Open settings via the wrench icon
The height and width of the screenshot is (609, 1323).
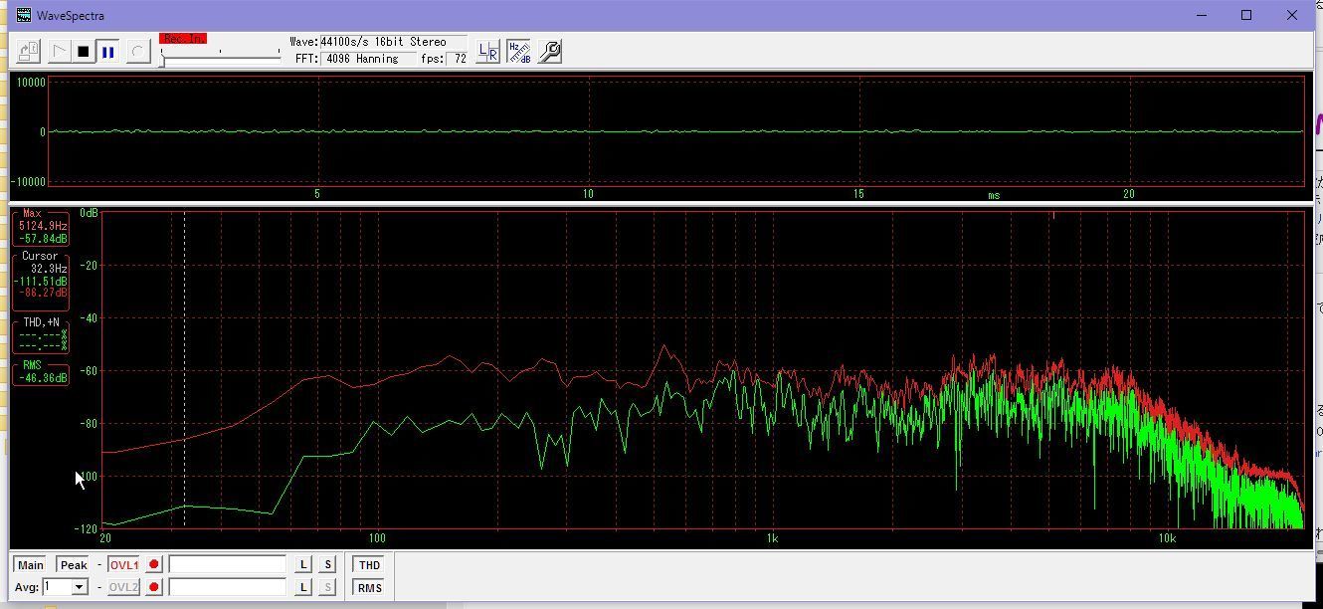(x=549, y=52)
